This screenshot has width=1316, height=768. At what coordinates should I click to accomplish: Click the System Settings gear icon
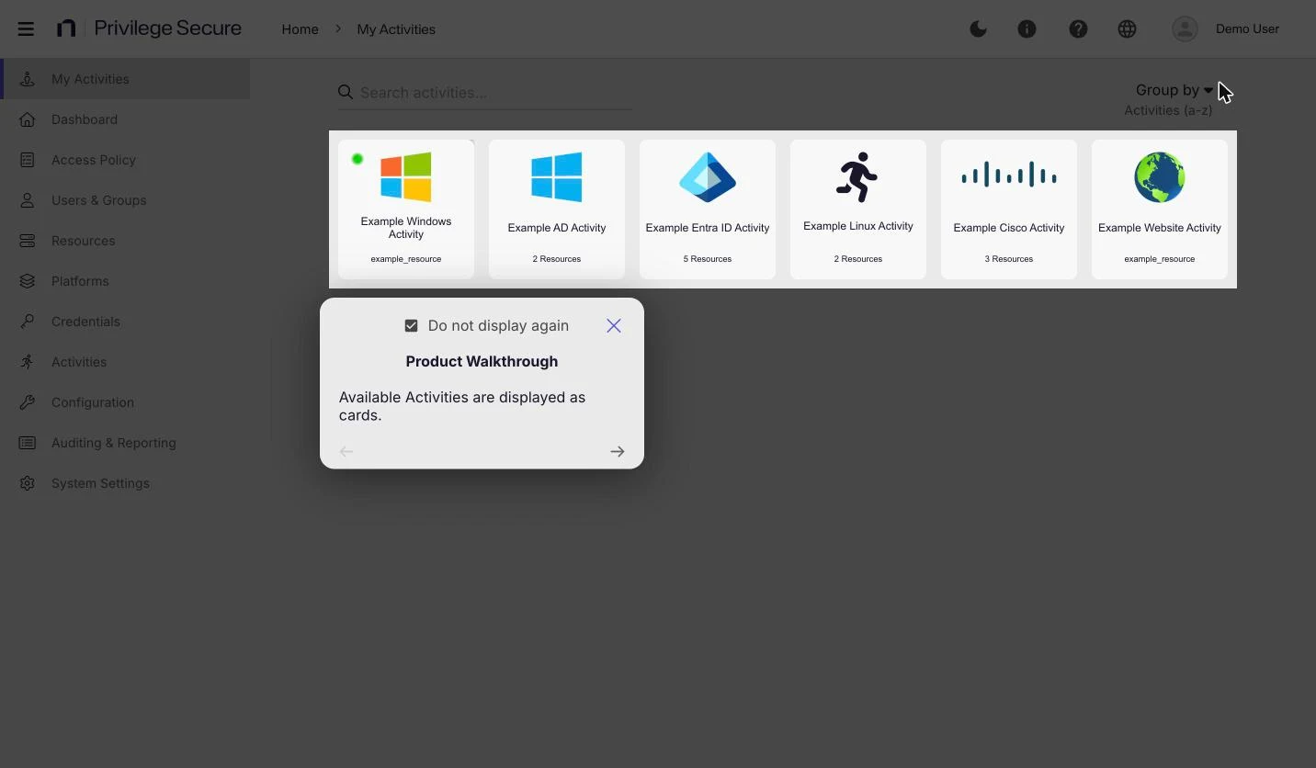[28, 483]
